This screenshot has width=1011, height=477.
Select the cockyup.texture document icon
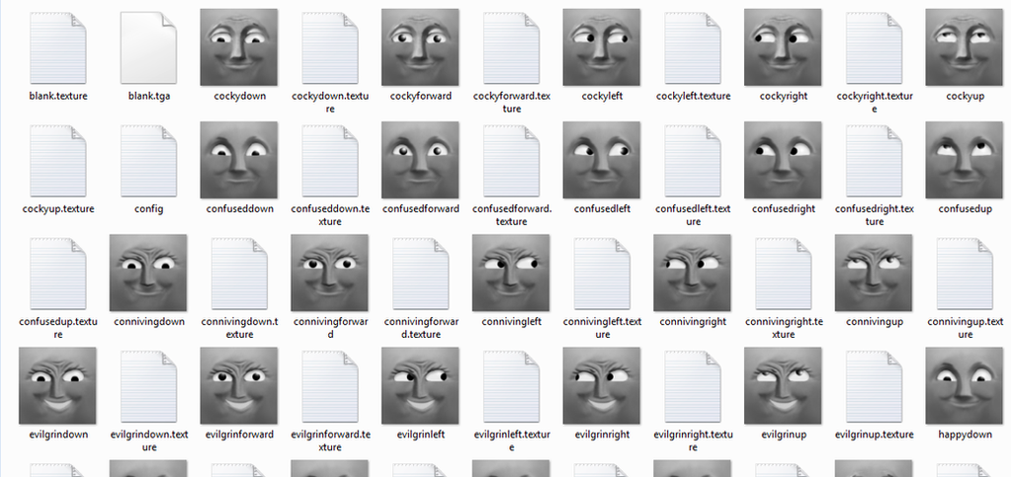tap(58, 161)
